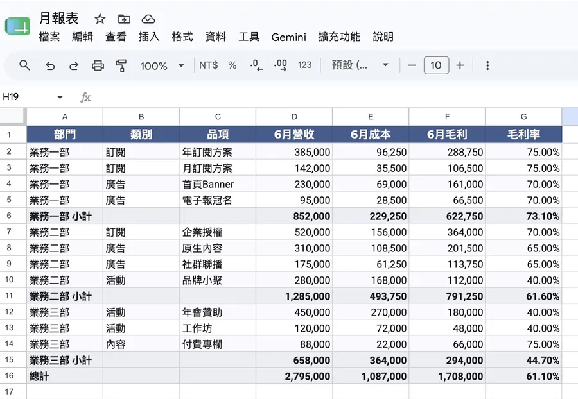Screen dimensions: 578x399
Task: Select column D header
Action: tap(294, 117)
